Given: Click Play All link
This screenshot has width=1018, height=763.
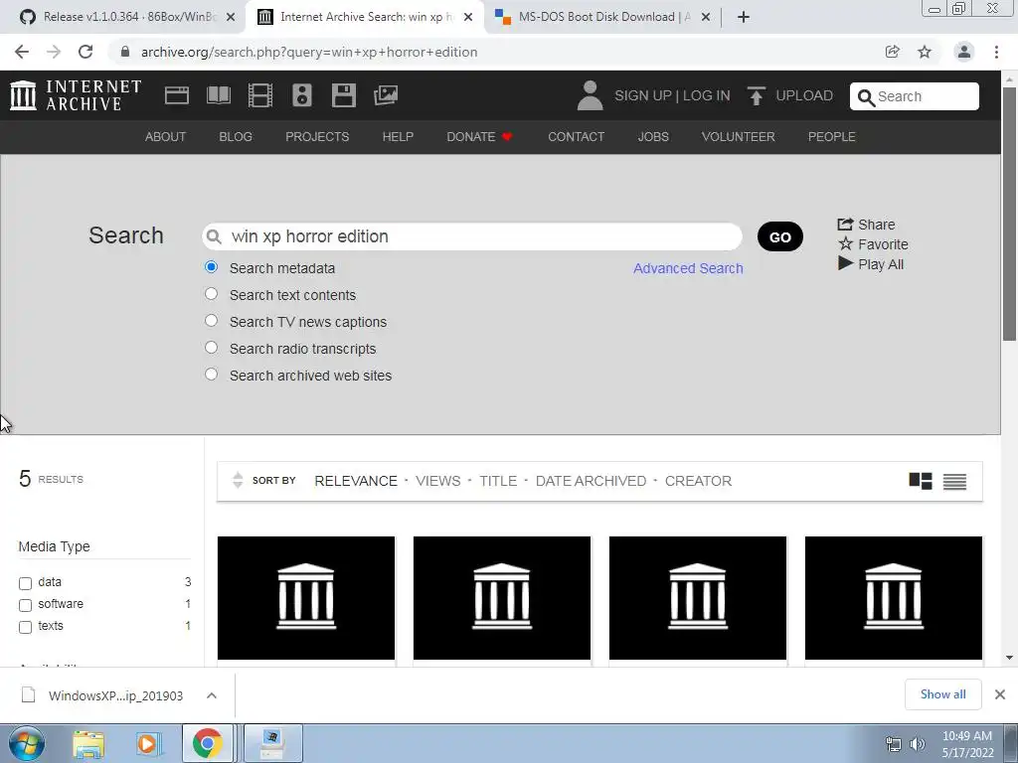Looking at the screenshot, I should 871,264.
